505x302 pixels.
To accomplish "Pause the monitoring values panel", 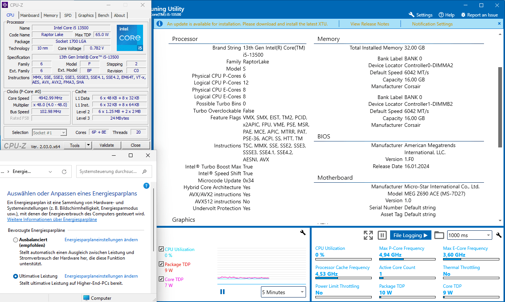I will tap(382, 235).
